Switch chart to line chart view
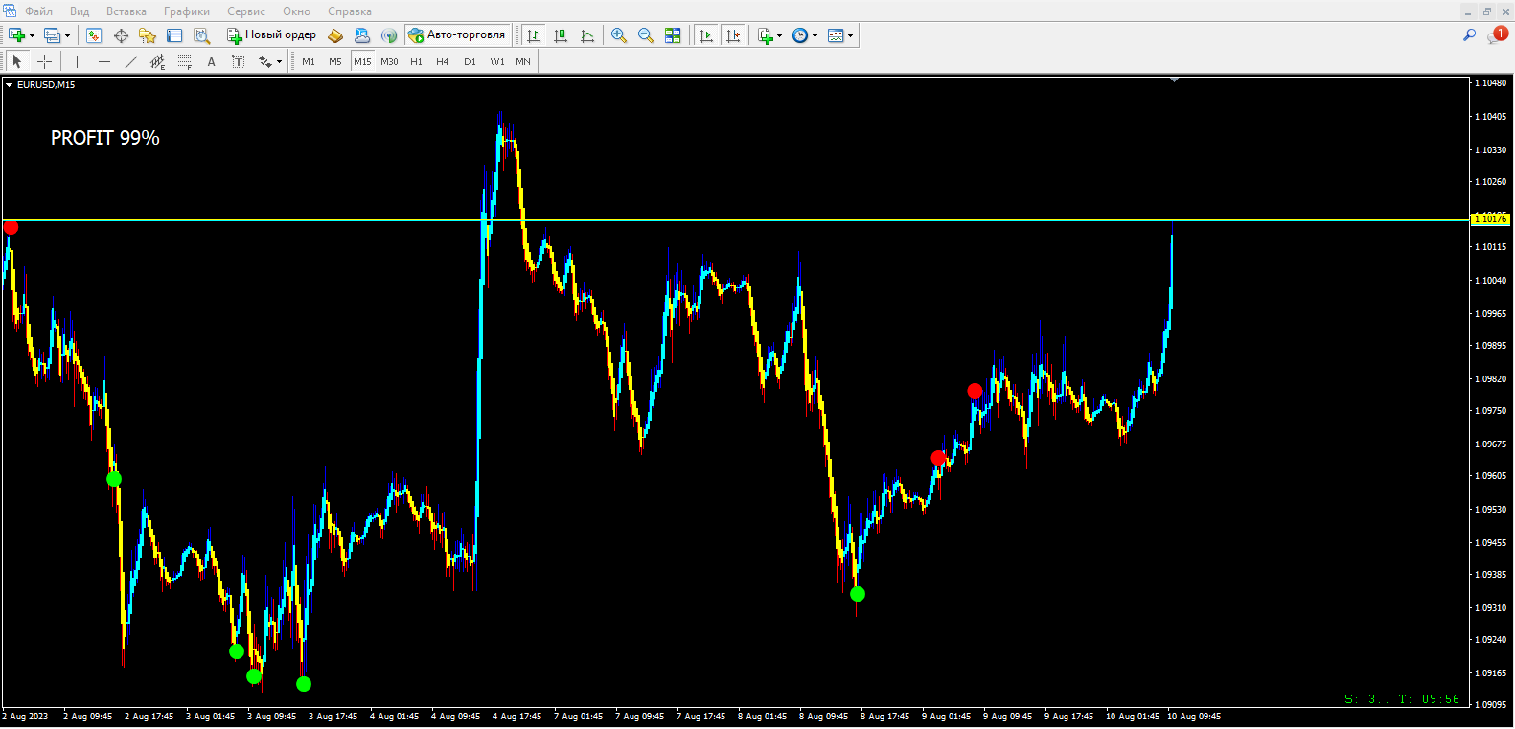The image size is (1515, 729). click(587, 35)
